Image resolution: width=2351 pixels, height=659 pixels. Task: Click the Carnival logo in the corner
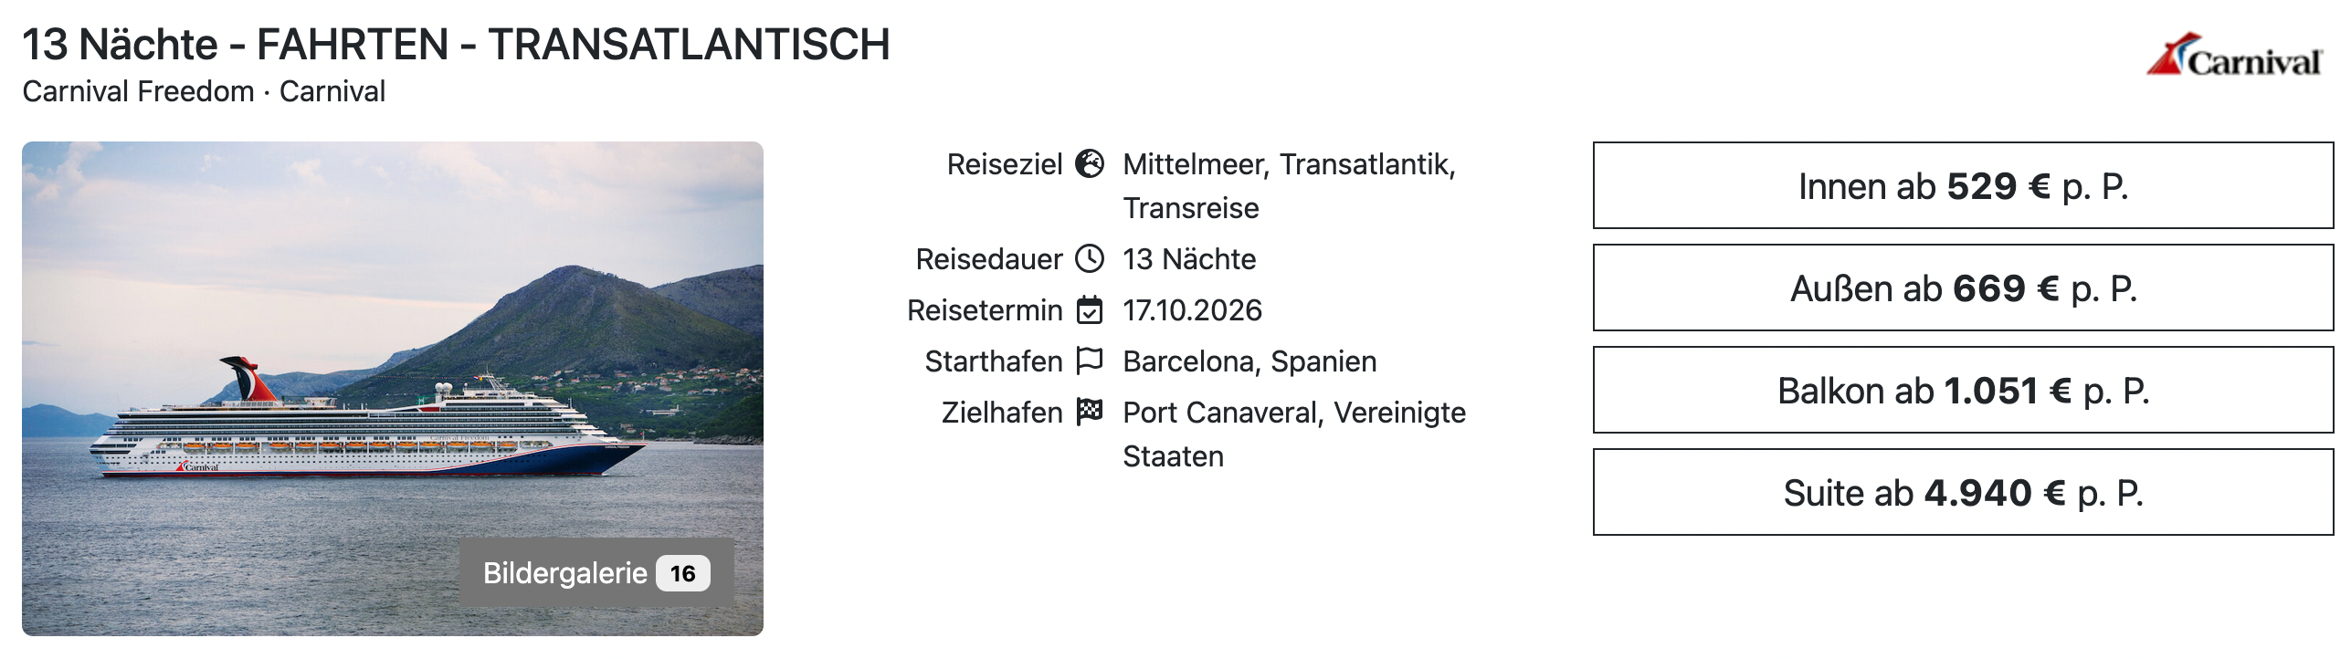pos(2233,57)
